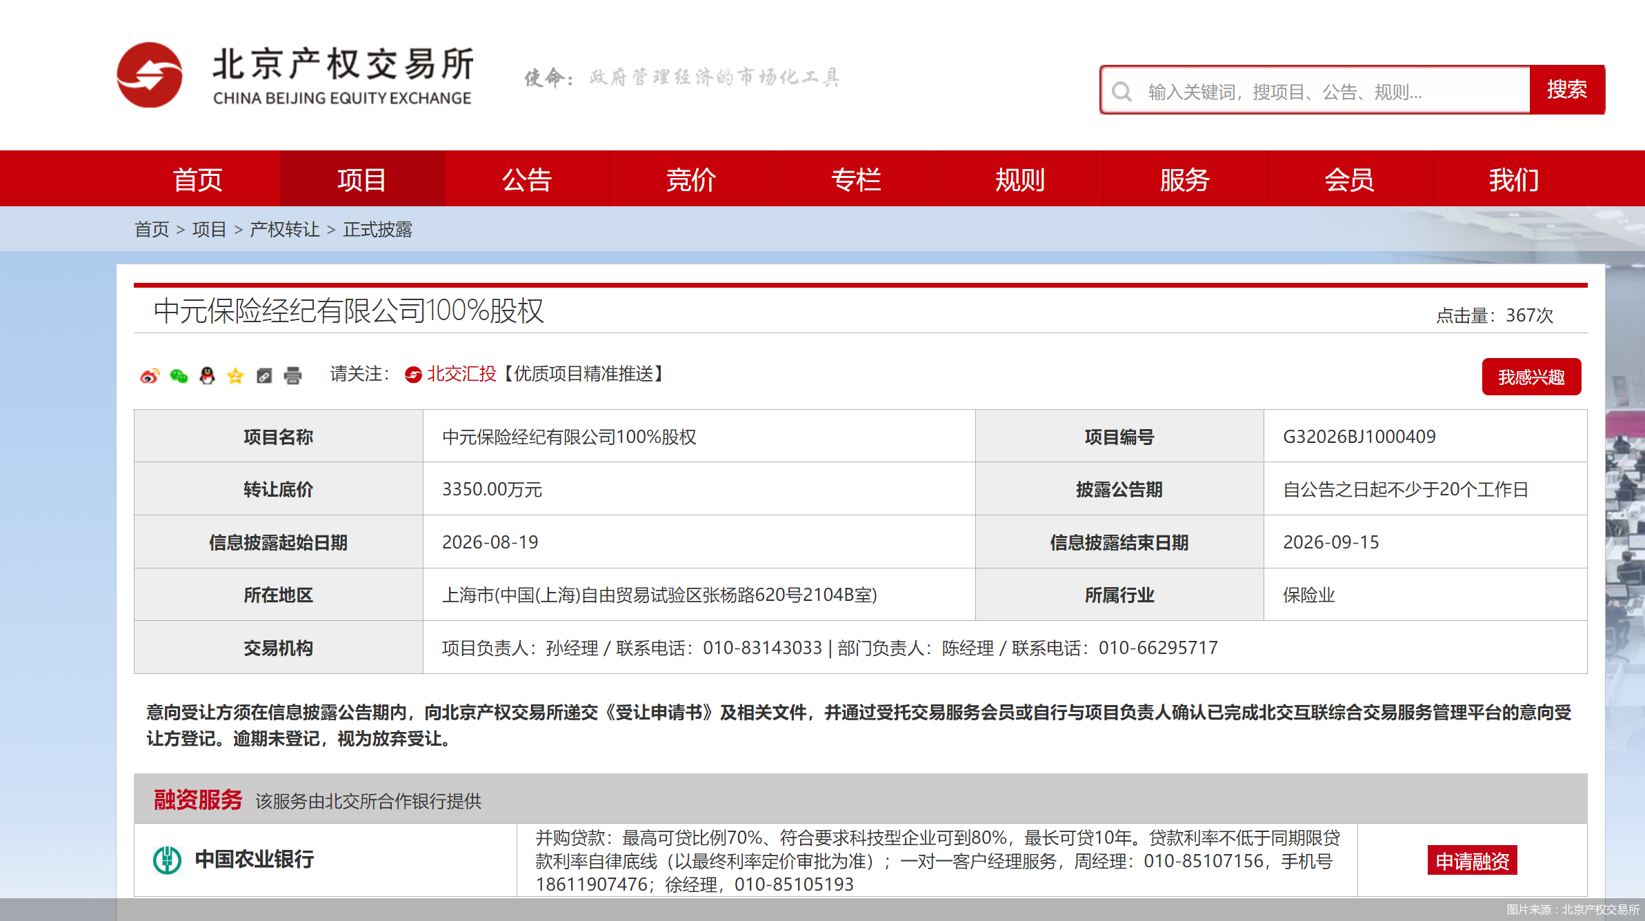1645x921 pixels.
Task: Click the 我感兴趣 button
Action: (x=1531, y=377)
